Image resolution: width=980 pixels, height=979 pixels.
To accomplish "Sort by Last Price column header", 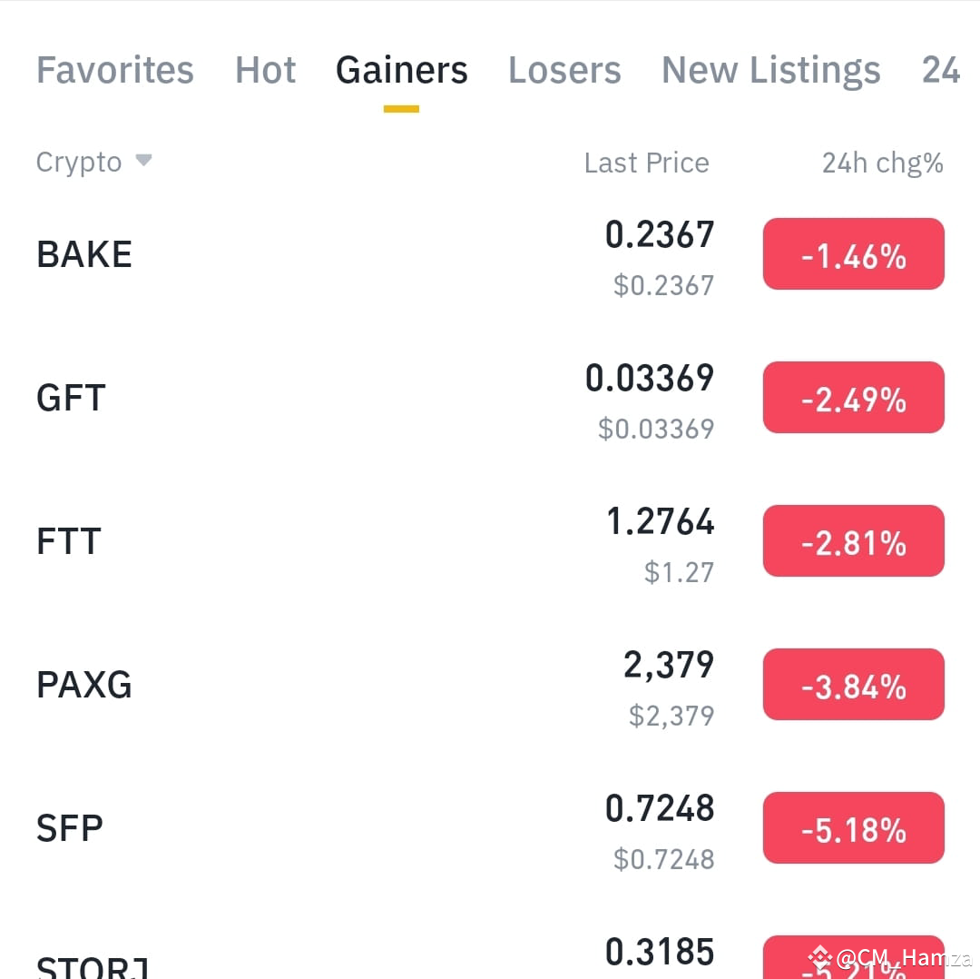I will pos(646,163).
